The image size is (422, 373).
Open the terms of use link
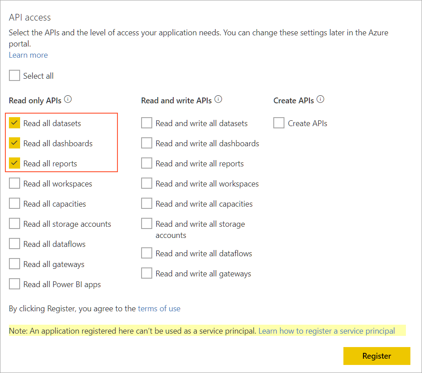point(159,309)
